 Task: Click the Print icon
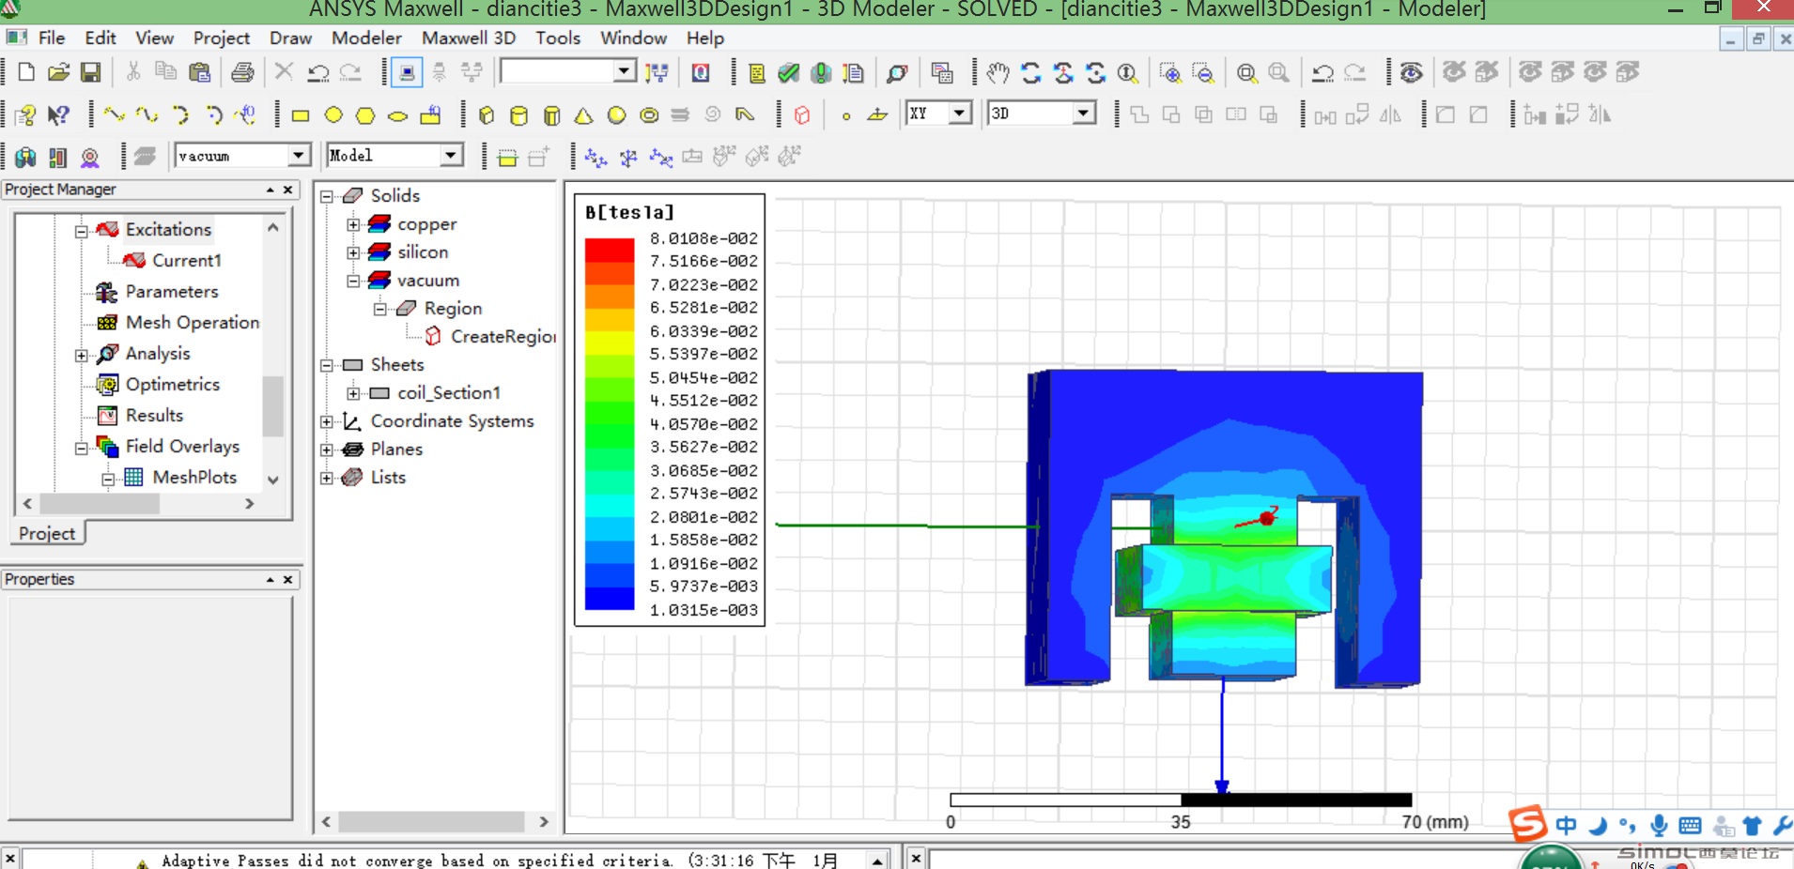(x=242, y=72)
